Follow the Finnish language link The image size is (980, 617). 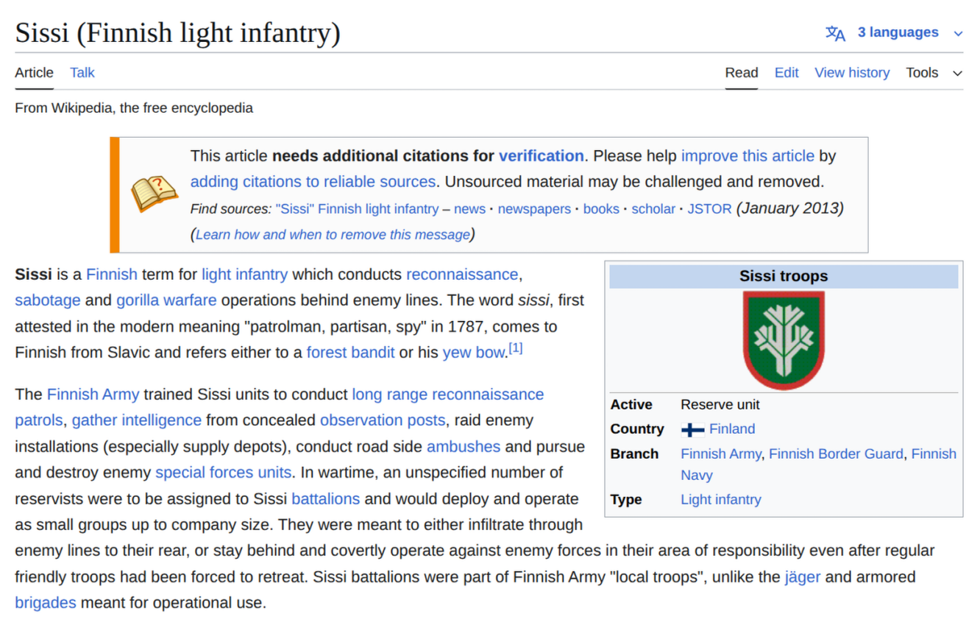(x=112, y=275)
